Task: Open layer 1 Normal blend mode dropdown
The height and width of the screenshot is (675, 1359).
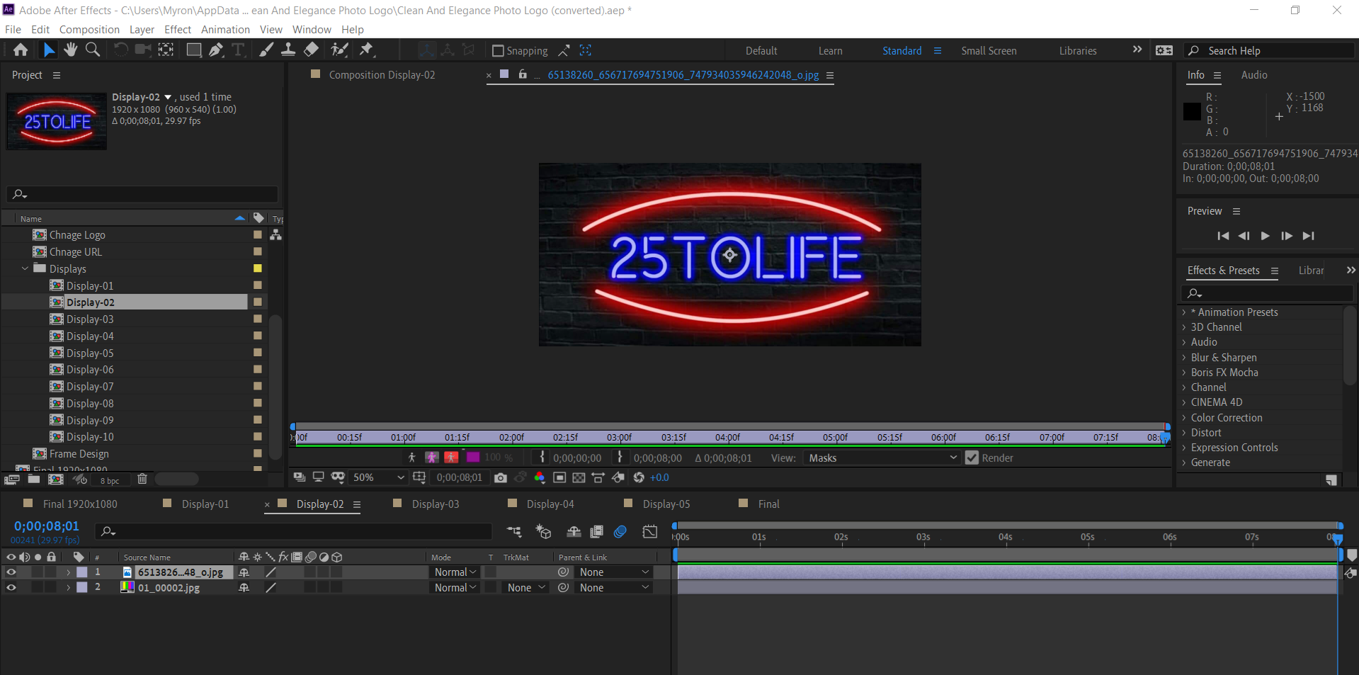Action: (455, 572)
